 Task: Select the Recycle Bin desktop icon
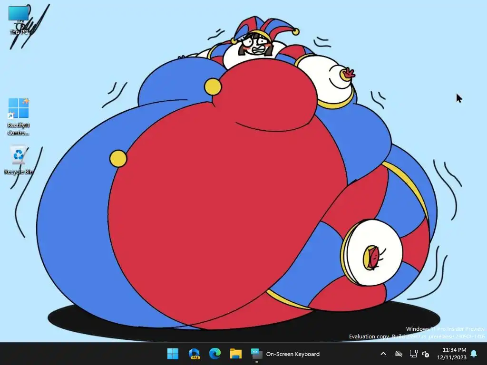[19, 160]
